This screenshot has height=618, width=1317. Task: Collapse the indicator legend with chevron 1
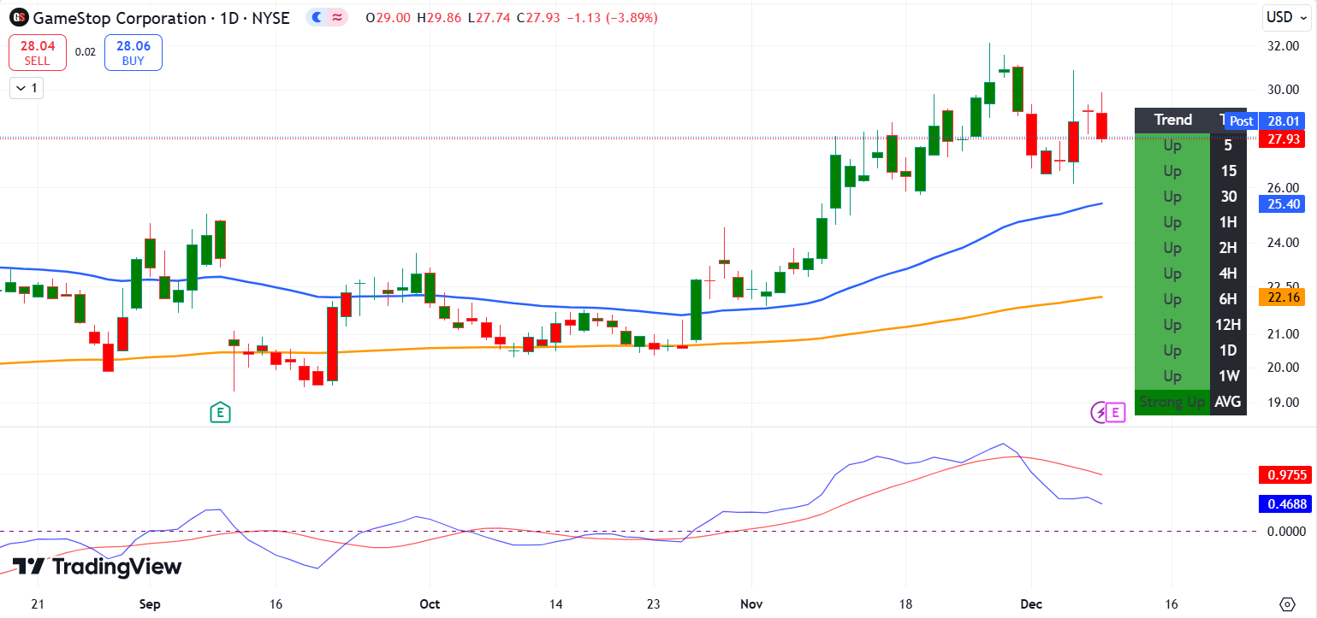27,88
